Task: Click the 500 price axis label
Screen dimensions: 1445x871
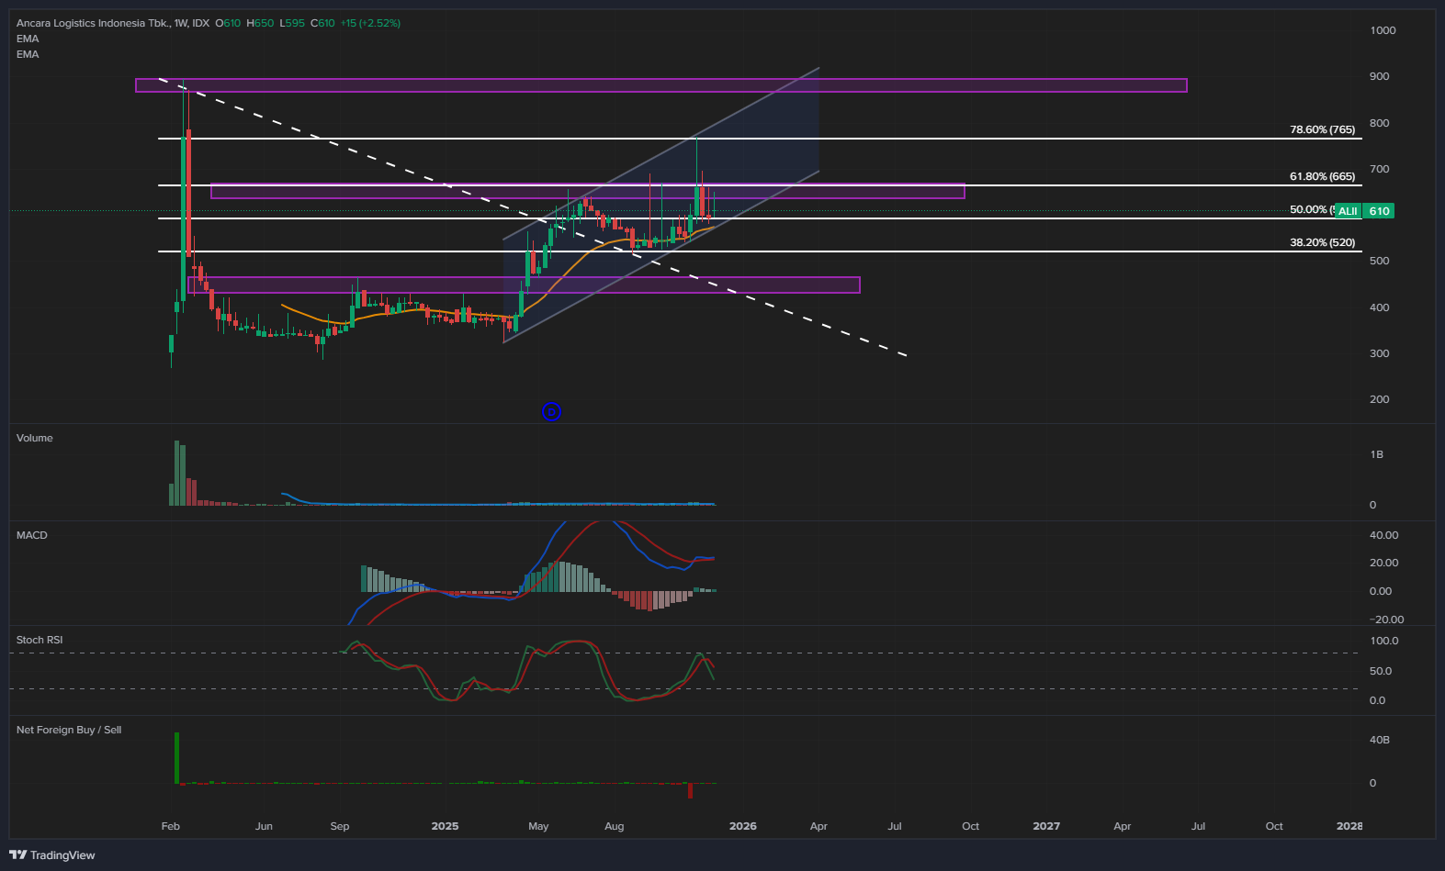Action: point(1379,261)
